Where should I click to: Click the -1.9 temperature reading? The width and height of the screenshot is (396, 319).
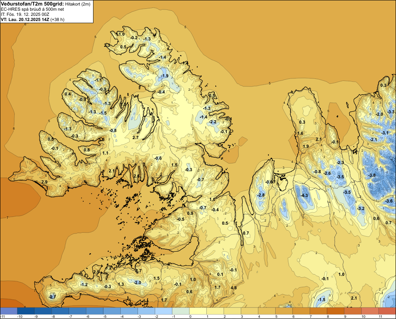pyautogui.click(x=165, y=76)
